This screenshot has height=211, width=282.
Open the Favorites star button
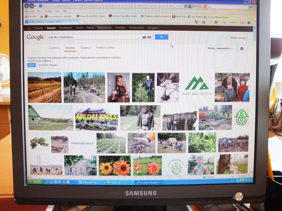(x=30, y=16)
